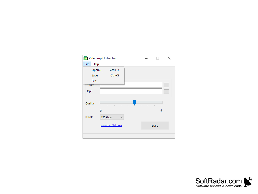Click the Bitrate label

tap(89, 117)
